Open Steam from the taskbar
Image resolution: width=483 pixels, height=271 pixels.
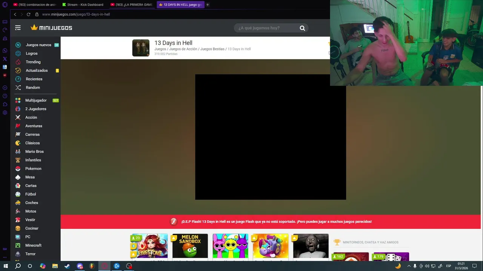(67, 266)
